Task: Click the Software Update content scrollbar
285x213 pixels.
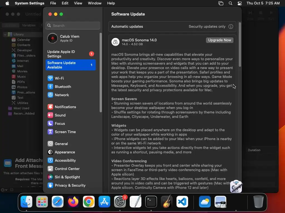Action: click(240, 45)
